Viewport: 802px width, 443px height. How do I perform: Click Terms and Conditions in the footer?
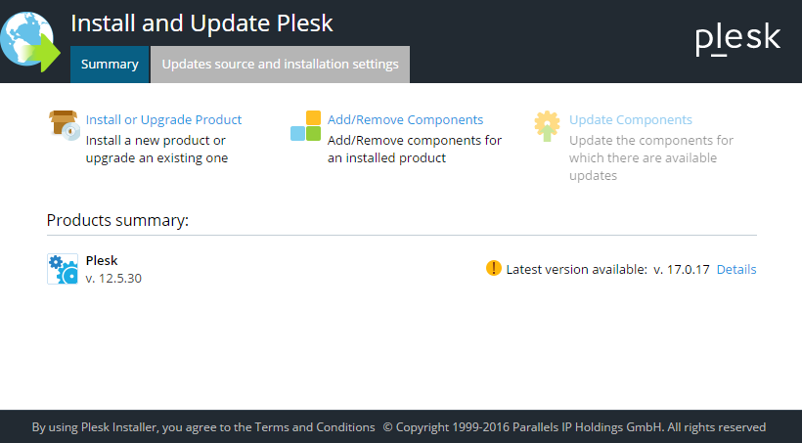click(315, 427)
